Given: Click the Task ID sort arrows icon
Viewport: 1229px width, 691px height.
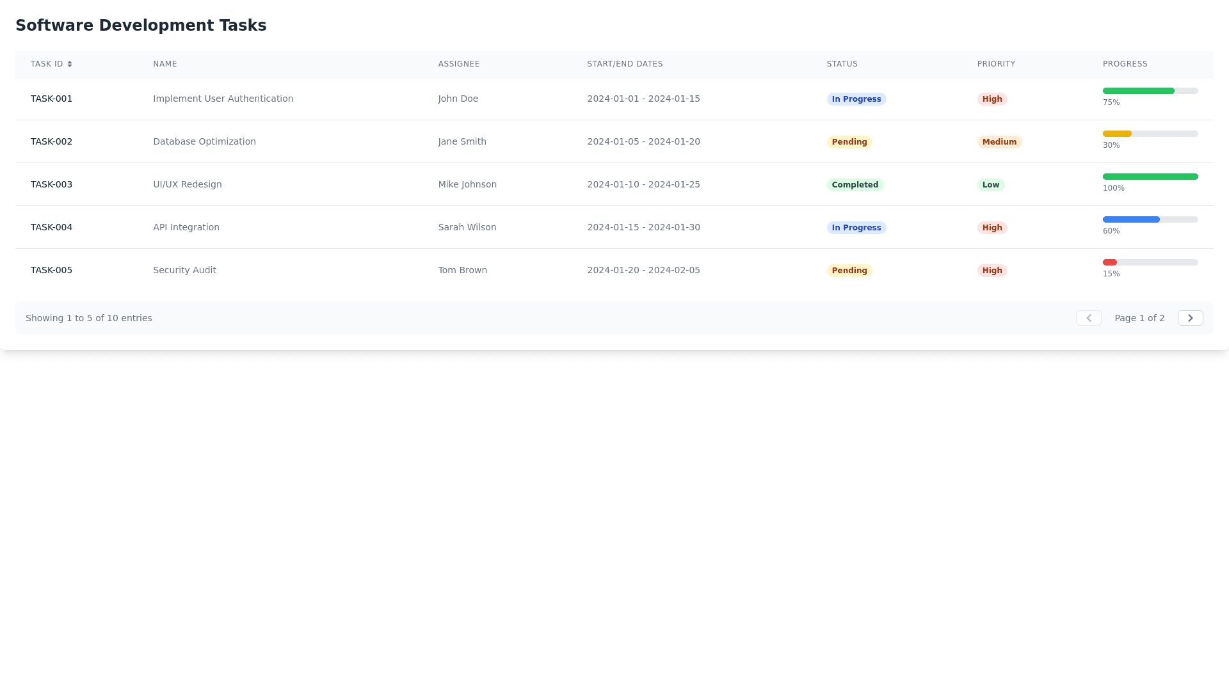Looking at the screenshot, I should coord(70,64).
